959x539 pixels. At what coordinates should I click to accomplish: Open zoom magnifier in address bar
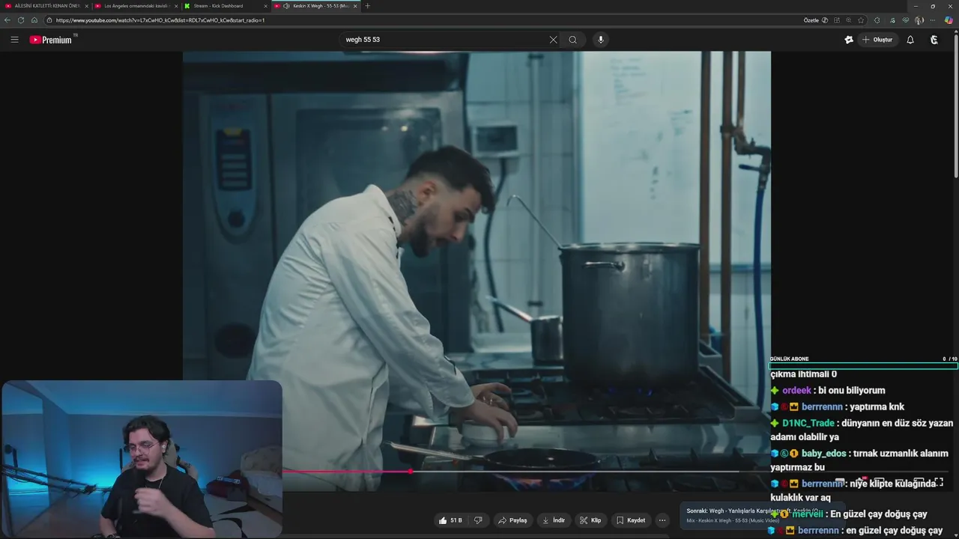(849, 20)
